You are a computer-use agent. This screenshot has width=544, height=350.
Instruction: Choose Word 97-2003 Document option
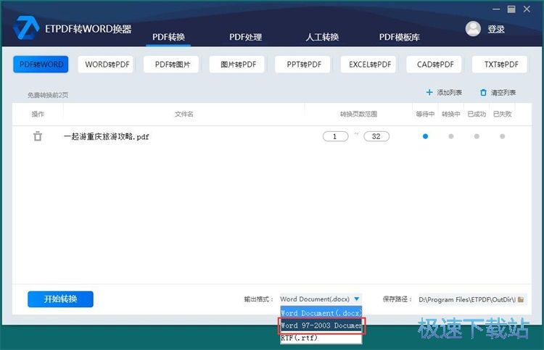click(321, 325)
